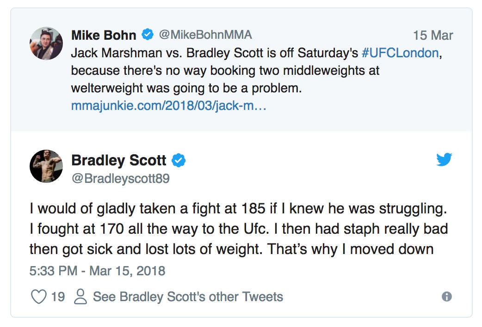Screen dimensions: 482x327
Task: Click Mike Bohn's verified badge
Action: 148,34
